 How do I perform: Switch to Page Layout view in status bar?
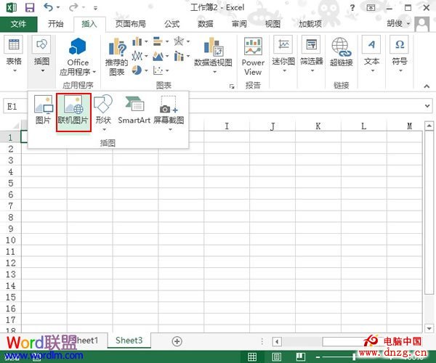point(276,356)
